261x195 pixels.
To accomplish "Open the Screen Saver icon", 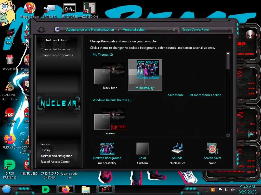I will click(212, 148).
